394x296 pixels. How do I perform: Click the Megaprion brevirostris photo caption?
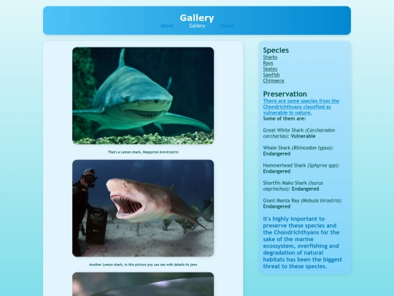click(x=143, y=152)
